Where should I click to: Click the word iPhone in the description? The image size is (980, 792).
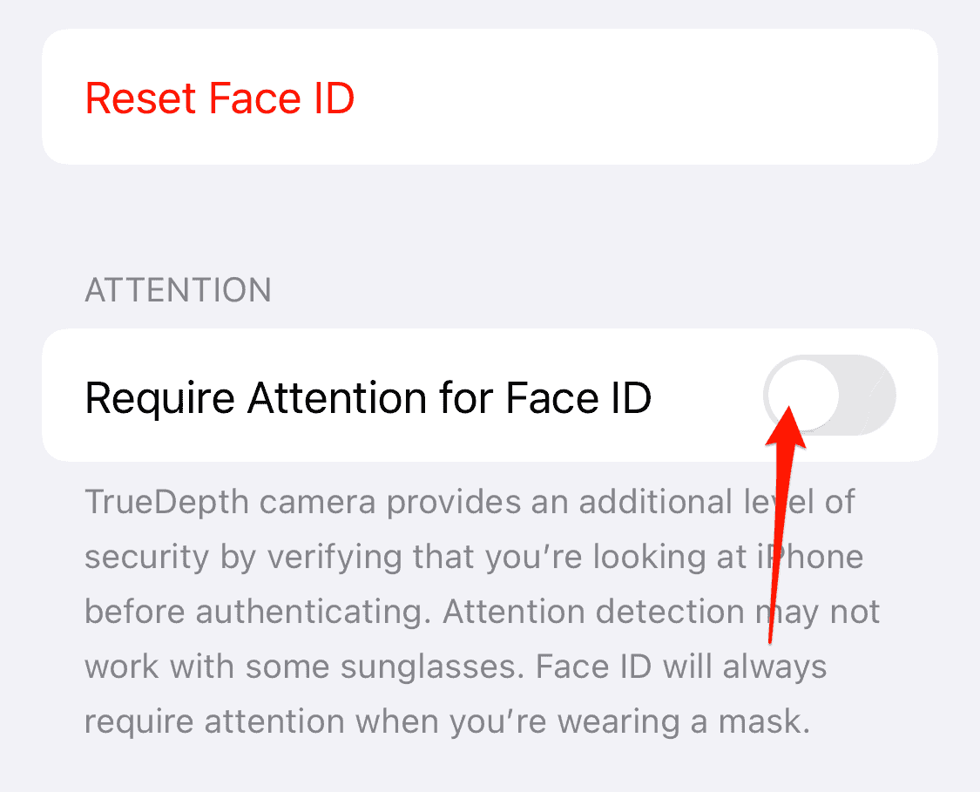click(811, 557)
